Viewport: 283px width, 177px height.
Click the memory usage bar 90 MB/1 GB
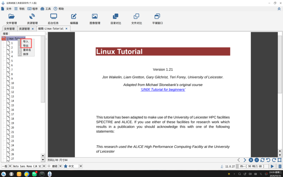[x=252, y=166]
